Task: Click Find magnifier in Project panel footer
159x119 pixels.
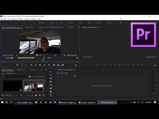Action: click(x=32, y=95)
